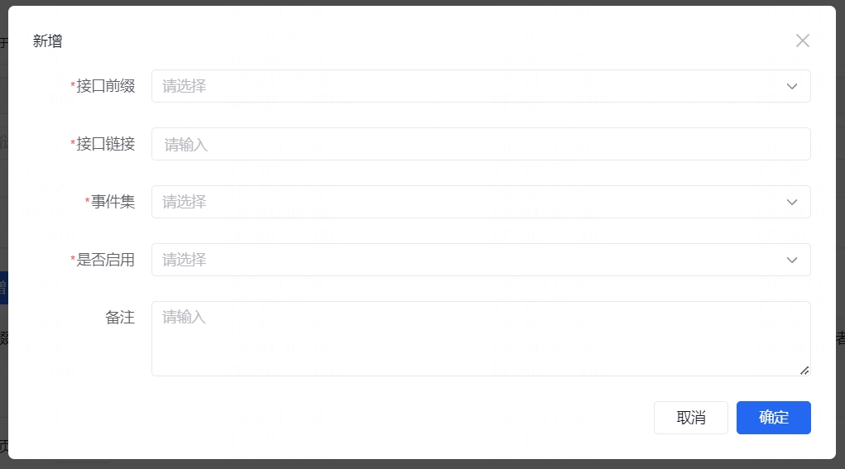Viewport: 845px width, 469px height.
Task: Click the 事件集 field label
Action: point(113,201)
